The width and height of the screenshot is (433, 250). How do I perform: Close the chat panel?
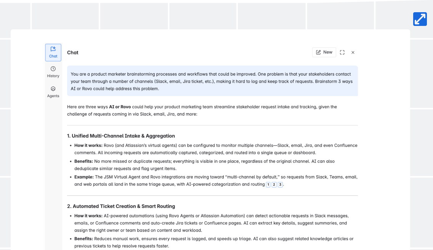pyautogui.click(x=353, y=52)
